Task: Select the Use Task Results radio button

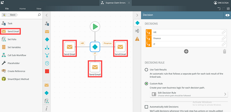Action: [x=146, y=70]
